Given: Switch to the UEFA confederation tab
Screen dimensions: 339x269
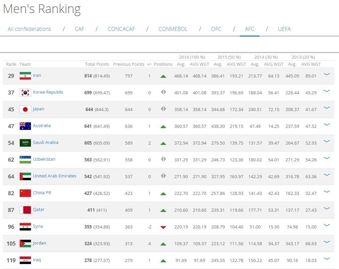Looking at the screenshot, I should click(x=284, y=29).
